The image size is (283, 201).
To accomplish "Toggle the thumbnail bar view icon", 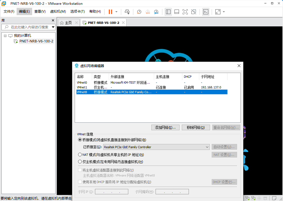I will point(177,12).
